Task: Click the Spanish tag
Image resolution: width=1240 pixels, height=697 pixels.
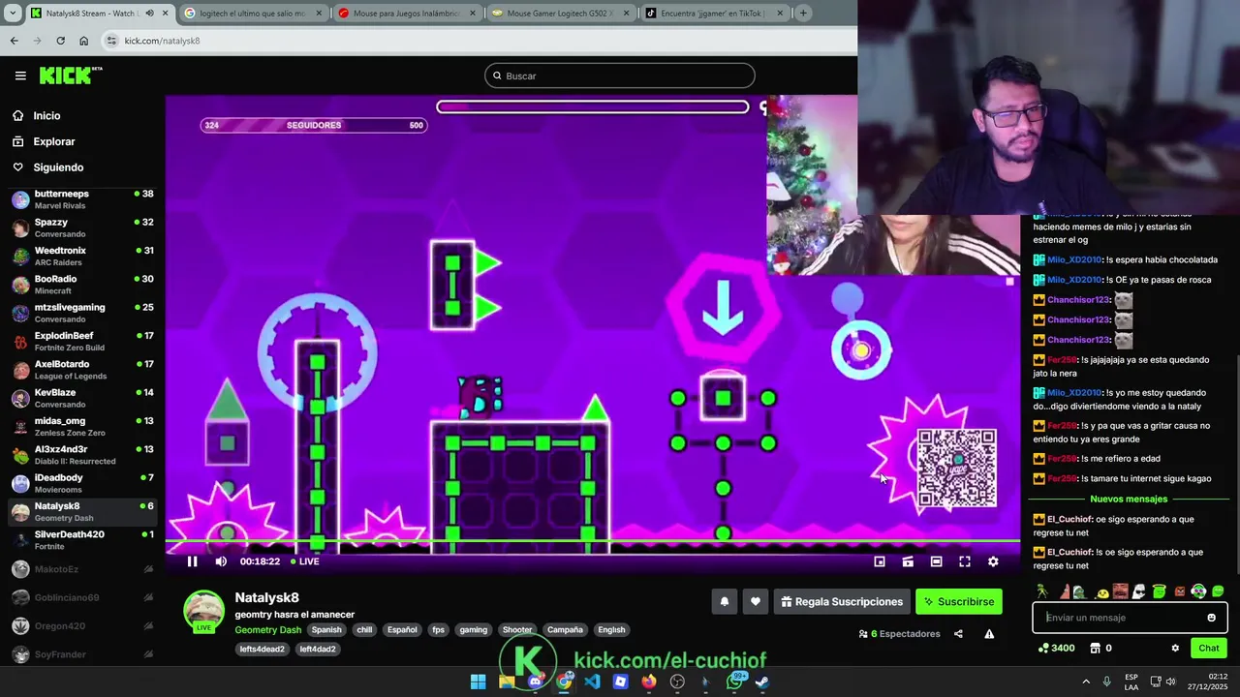Action: coord(326,630)
